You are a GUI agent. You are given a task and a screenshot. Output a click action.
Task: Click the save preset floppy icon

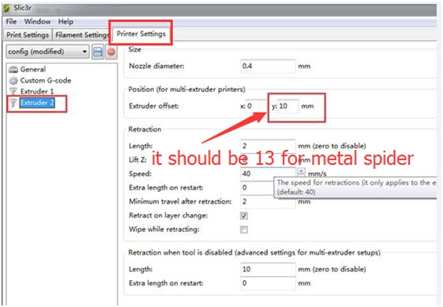tap(98, 52)
